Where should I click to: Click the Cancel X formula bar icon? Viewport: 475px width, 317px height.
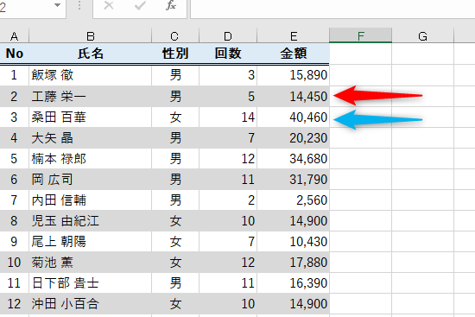click(x=109, y=5)
